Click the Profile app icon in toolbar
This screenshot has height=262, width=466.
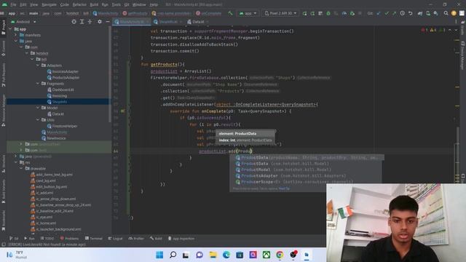pyautogui.click(x=344, y=13)
